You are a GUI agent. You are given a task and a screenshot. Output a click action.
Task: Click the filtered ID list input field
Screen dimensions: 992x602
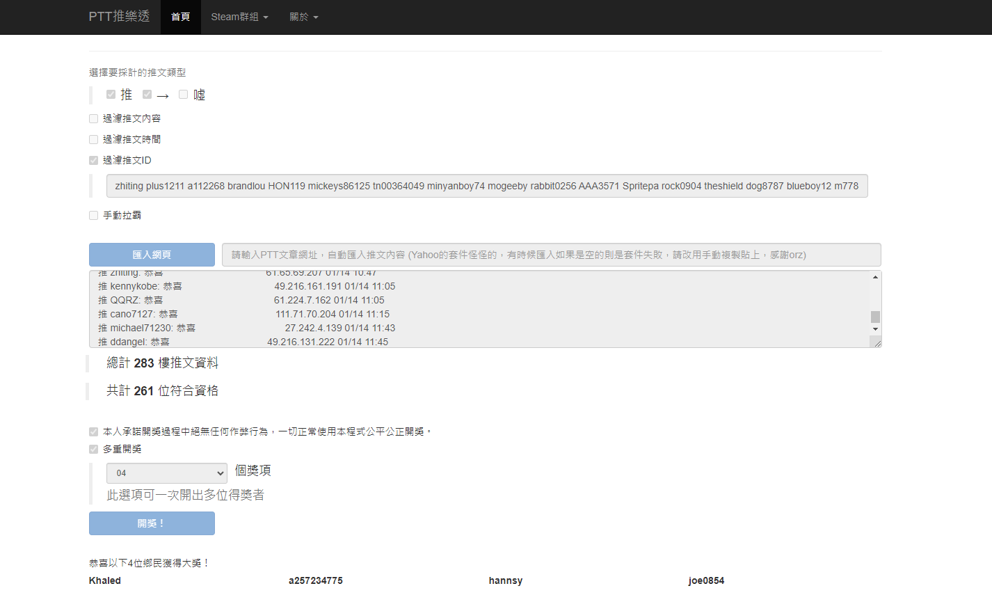pos(487,186)
